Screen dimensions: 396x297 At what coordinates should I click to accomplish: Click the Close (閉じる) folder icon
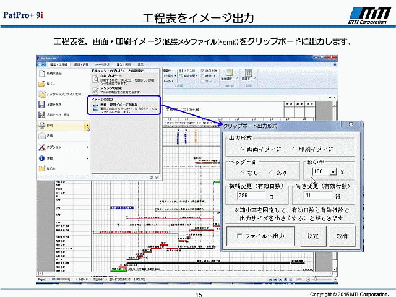point(41,168)
